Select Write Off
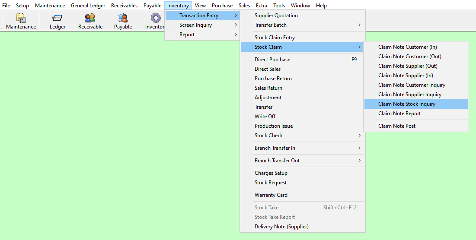Screen dimensions: 476x240 (303, 117)
